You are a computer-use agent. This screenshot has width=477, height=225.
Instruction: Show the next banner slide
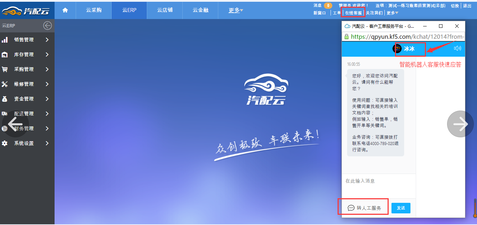[460, 124]
